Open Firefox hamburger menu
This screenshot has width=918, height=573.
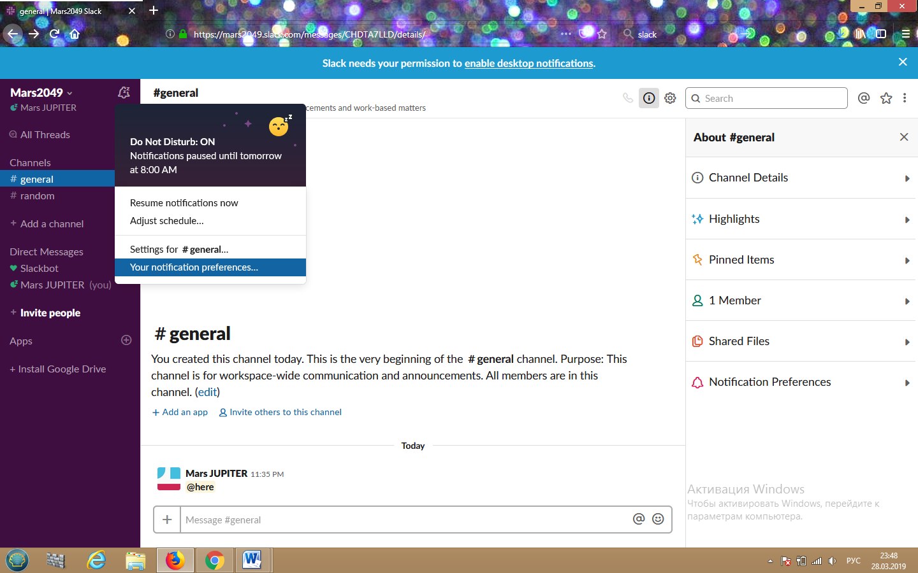pos(905,34)
